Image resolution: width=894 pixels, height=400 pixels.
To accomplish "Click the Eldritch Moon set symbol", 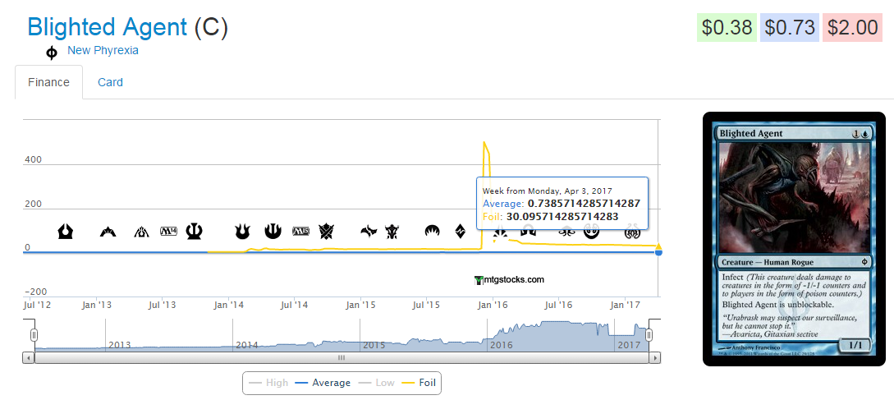I will coord(566,231).
